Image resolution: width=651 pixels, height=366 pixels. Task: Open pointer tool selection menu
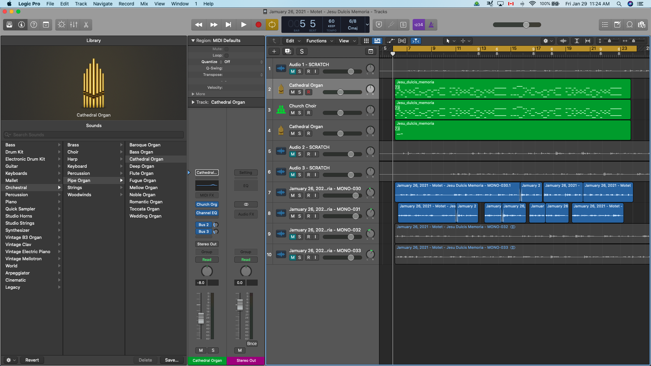coord(450,41)
